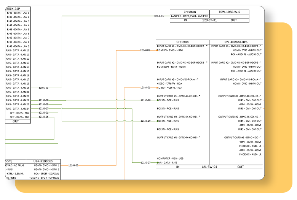Click the RJ45 - DATA - LAN 16 port

[x=18, y=76]
